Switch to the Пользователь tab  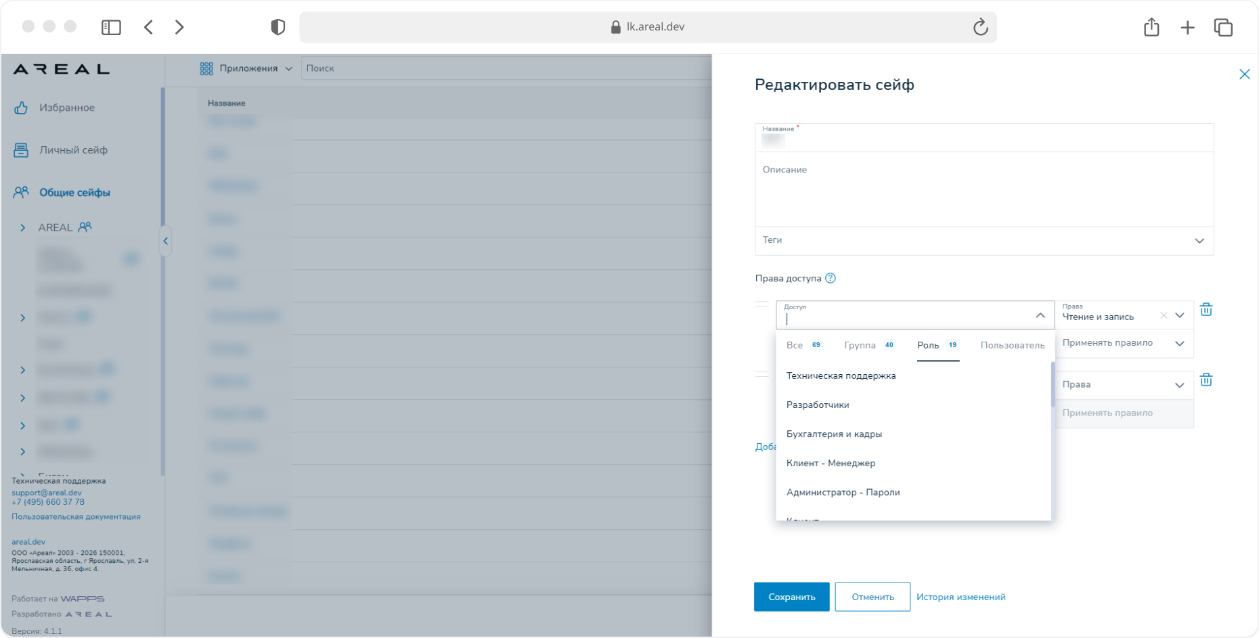1012,345
